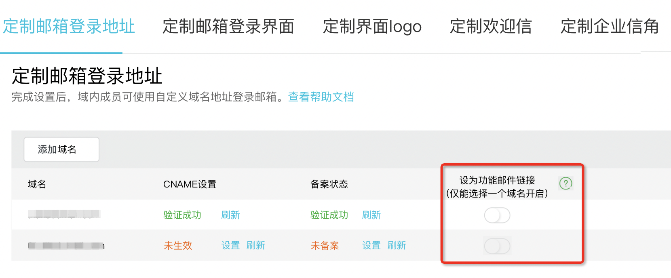The image size is (671, 278).
Task: Click the second row's blurred domain name
Action: pyautogui.click(x=66, y=245)
